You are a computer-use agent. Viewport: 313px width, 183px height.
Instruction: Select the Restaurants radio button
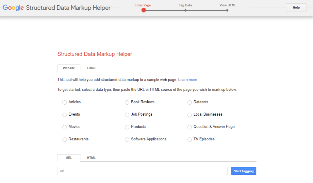64,139
